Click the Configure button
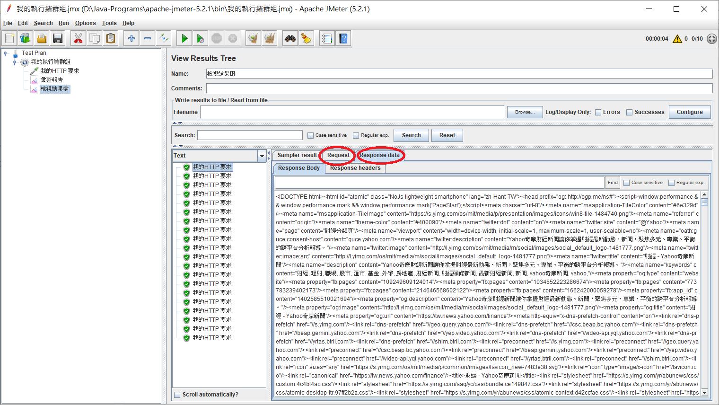The height and width of the screenshot is (405, 719). pyautogui.click(x=690, y=112)
